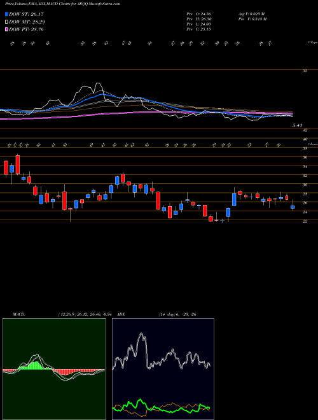The height and width of the screenshot is (420, 318).
Task: Click the 'Pre V: 0.313 M' volume text
Action: pyautogui.click(x=252, y=19)
